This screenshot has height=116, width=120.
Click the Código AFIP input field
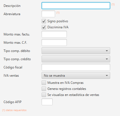coord(47,102)
